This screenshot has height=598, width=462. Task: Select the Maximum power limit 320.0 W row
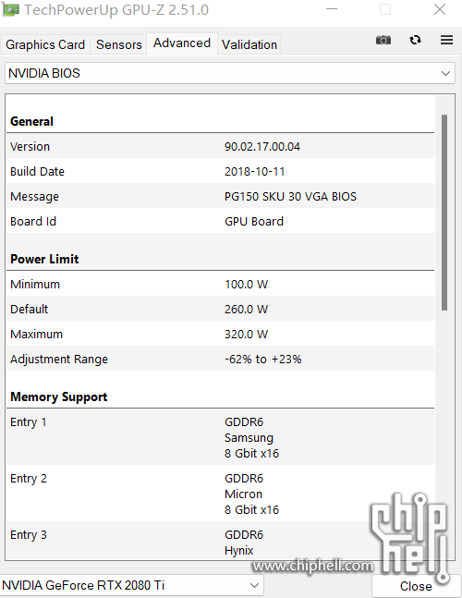coord(220,334)
